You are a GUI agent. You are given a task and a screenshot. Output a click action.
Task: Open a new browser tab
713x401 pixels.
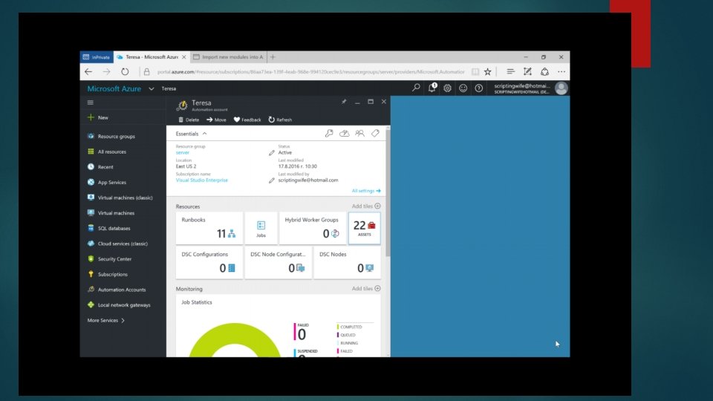273,57
